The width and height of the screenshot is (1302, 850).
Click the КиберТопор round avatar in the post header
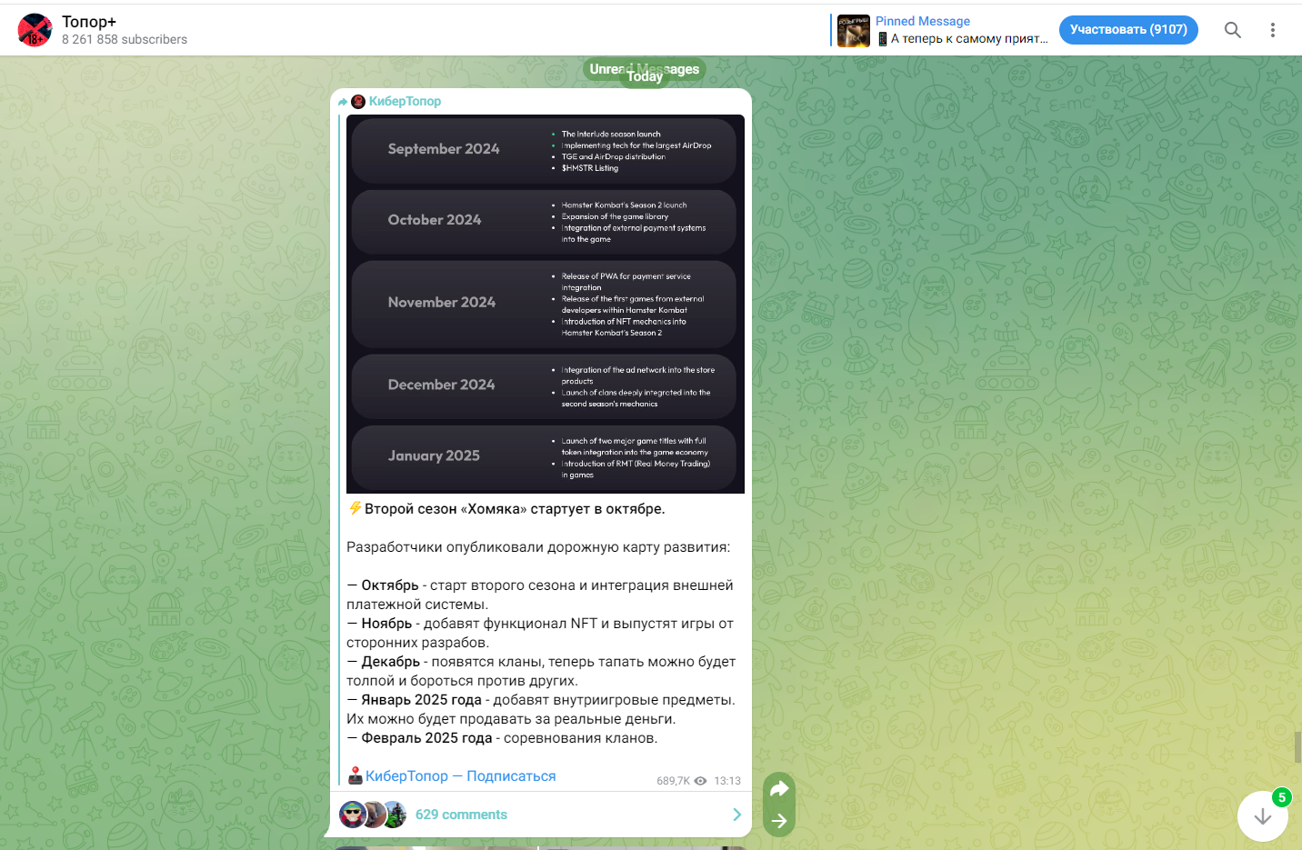[358, 102]
